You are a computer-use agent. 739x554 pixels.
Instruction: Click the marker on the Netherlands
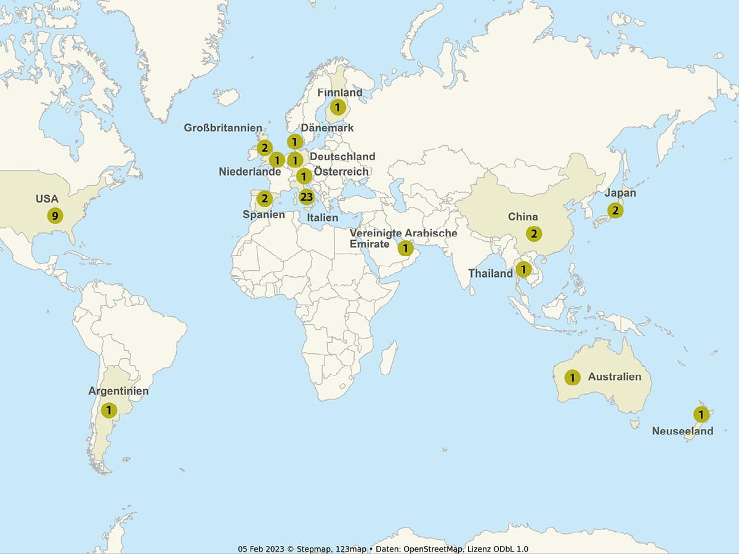pos(277,160)
